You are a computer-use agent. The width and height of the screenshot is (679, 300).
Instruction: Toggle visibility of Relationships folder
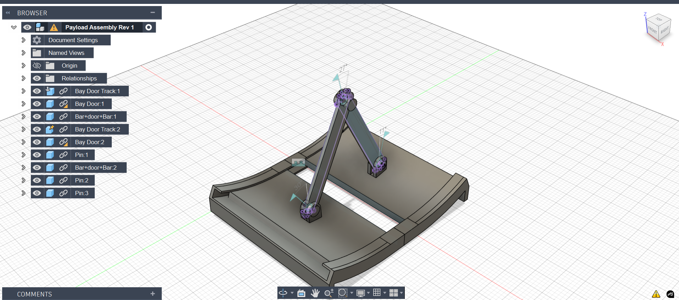tap(37, 78)
